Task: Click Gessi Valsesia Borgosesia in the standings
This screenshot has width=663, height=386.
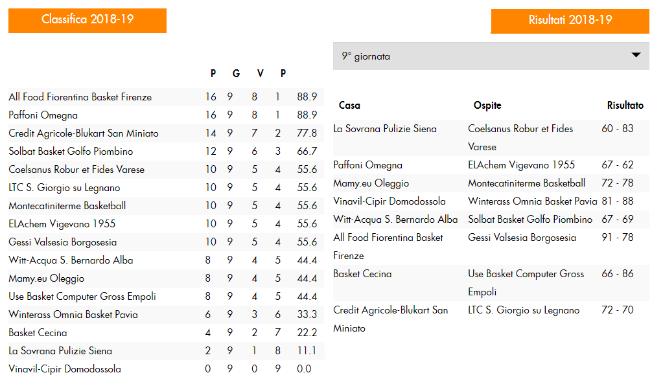Action: click(x=166, y=242)
